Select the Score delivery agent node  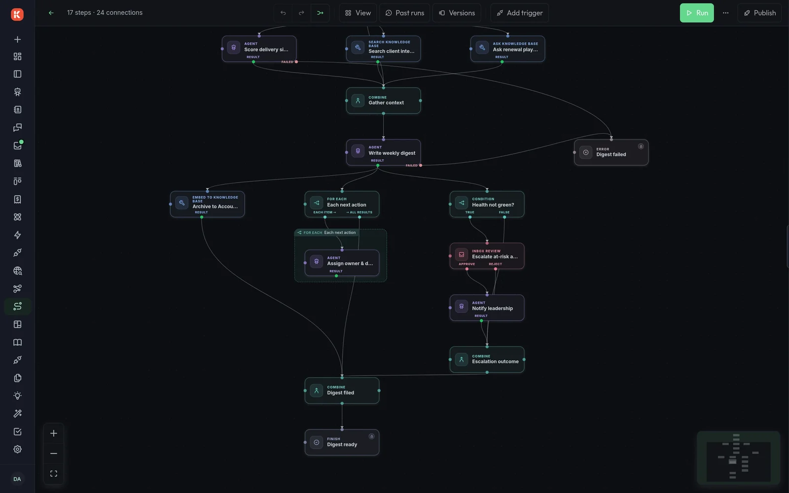tap(259, 49)
